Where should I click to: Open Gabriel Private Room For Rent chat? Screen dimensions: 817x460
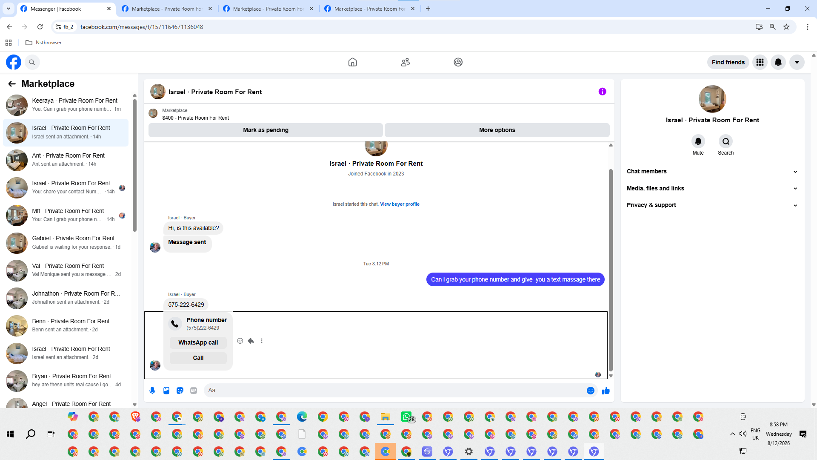[x=66, y=242]
